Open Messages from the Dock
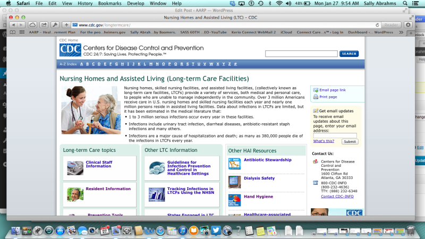The width and height of the screenshot is (425, 239). 82,231
